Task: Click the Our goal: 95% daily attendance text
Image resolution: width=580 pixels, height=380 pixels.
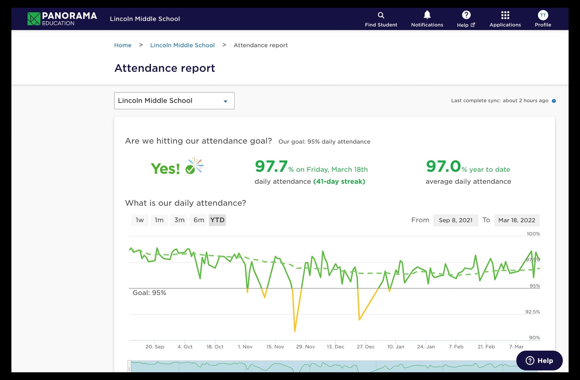Action: [x=324, y=142]
